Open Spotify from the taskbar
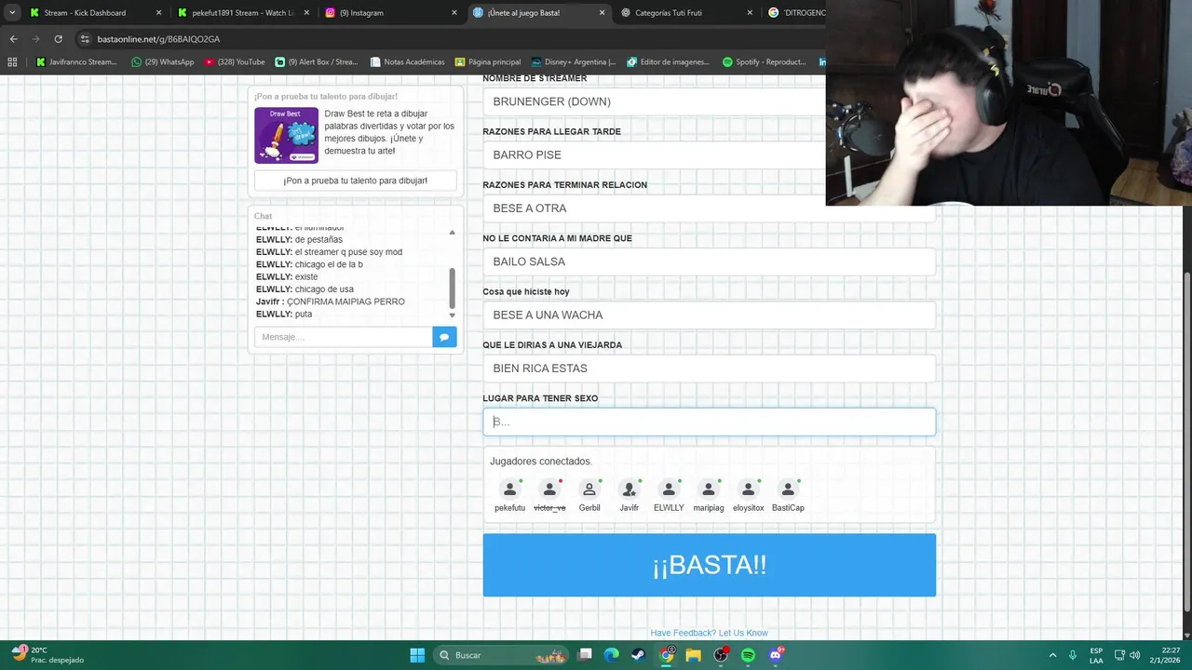Screen dimensions: 1192x670 tap(749, 655)
